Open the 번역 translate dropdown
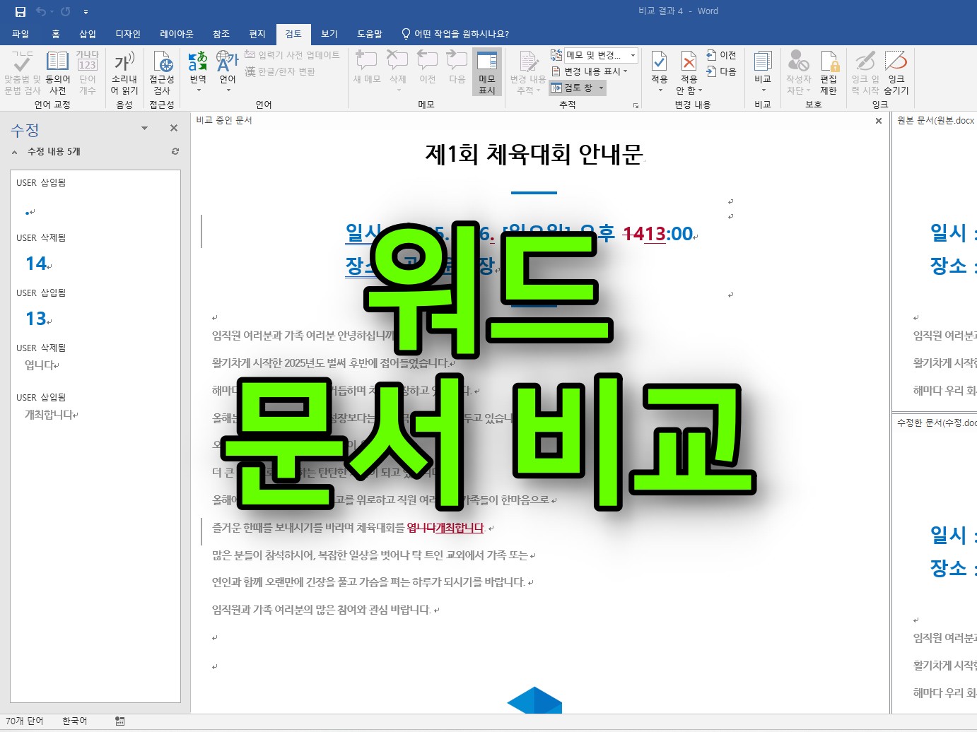The image size is (977, 732). click(x=198, y=71)
